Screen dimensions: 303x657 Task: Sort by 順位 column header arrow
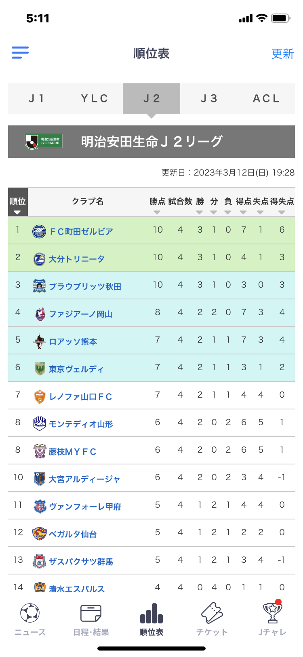tap(17, 212)
